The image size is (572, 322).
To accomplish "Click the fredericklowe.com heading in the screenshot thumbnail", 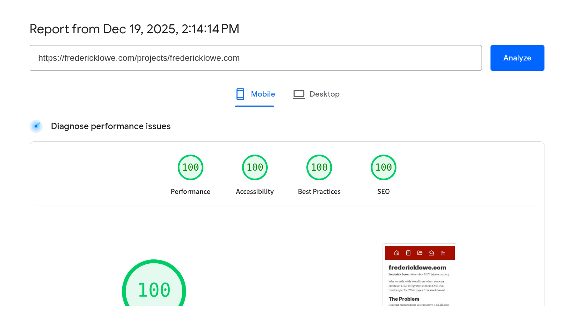I will [x=417, y=268].
